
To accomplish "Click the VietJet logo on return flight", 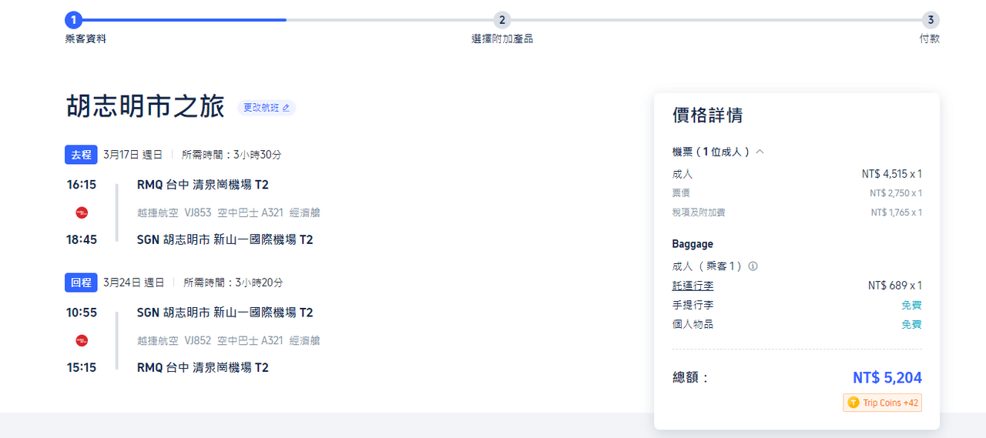I will (82, 340).
